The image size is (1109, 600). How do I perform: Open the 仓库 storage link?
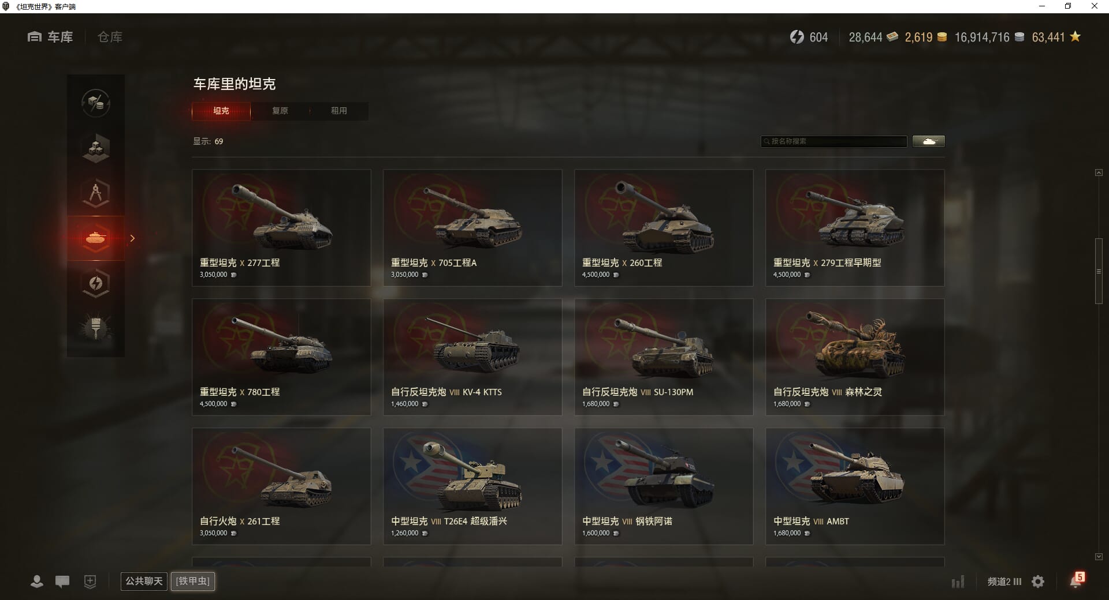(x=110, y=37)
